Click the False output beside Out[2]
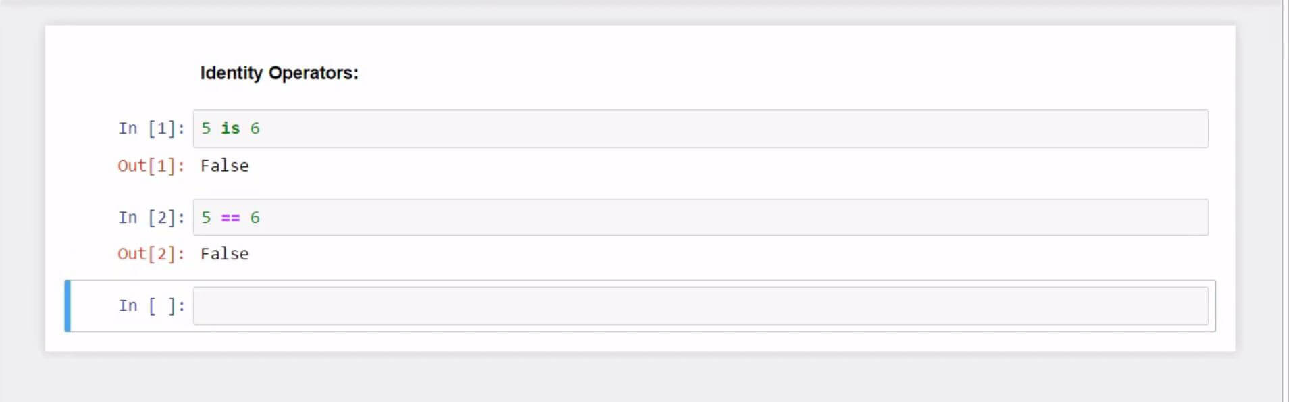 (224, 254)
